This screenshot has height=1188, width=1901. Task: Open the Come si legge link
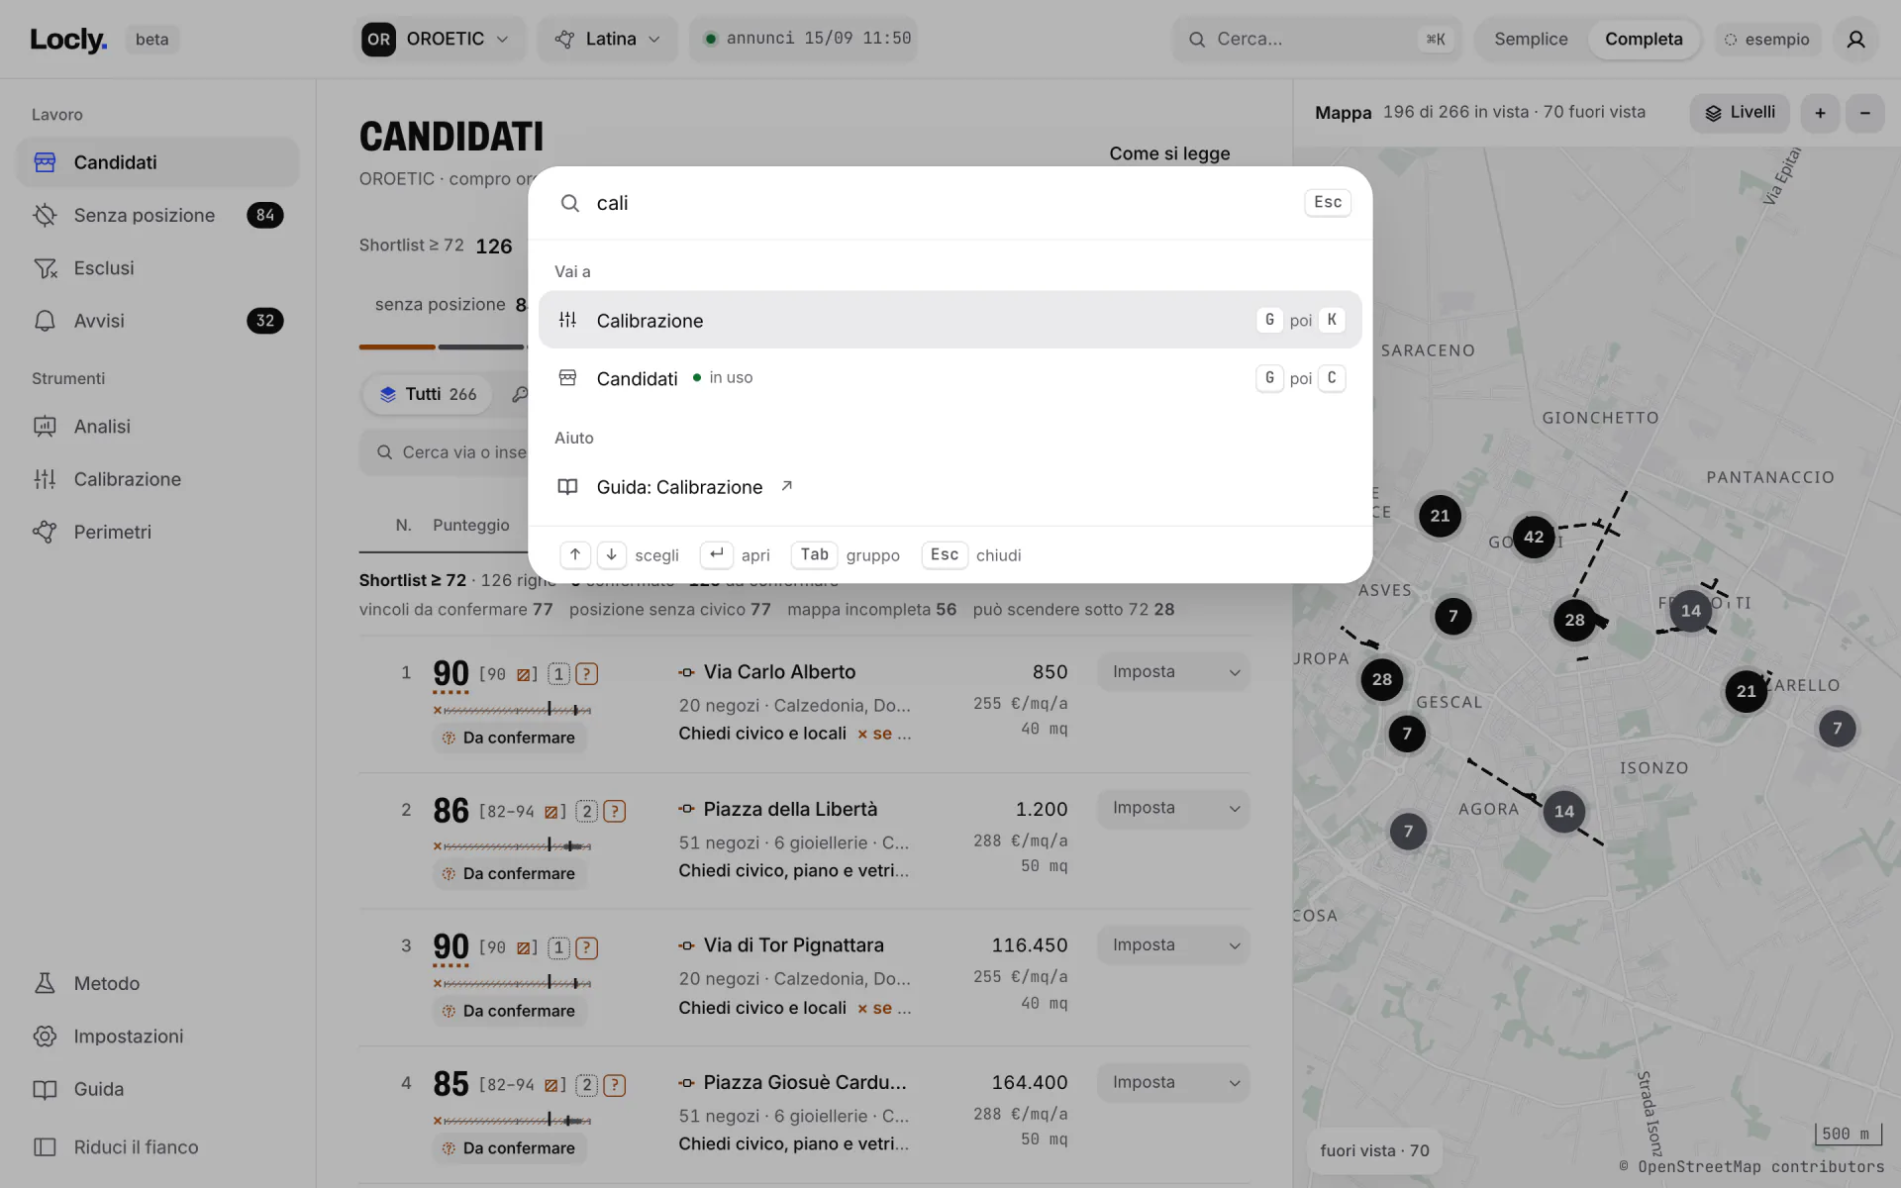point(1169,153)
